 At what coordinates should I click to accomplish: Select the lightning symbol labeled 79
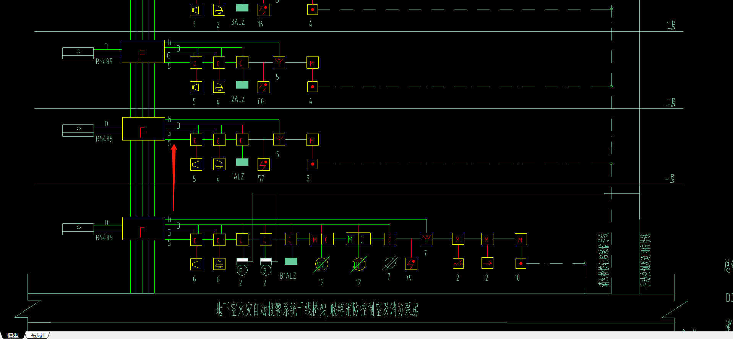[411, 263]
